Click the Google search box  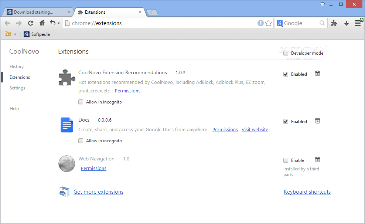click(301, 23)
